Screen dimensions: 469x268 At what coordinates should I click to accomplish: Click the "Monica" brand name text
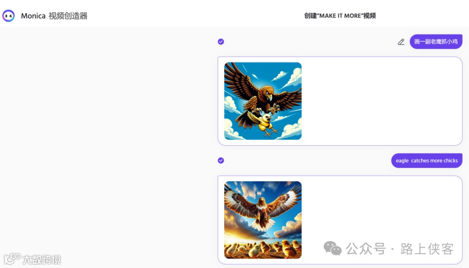33,16
